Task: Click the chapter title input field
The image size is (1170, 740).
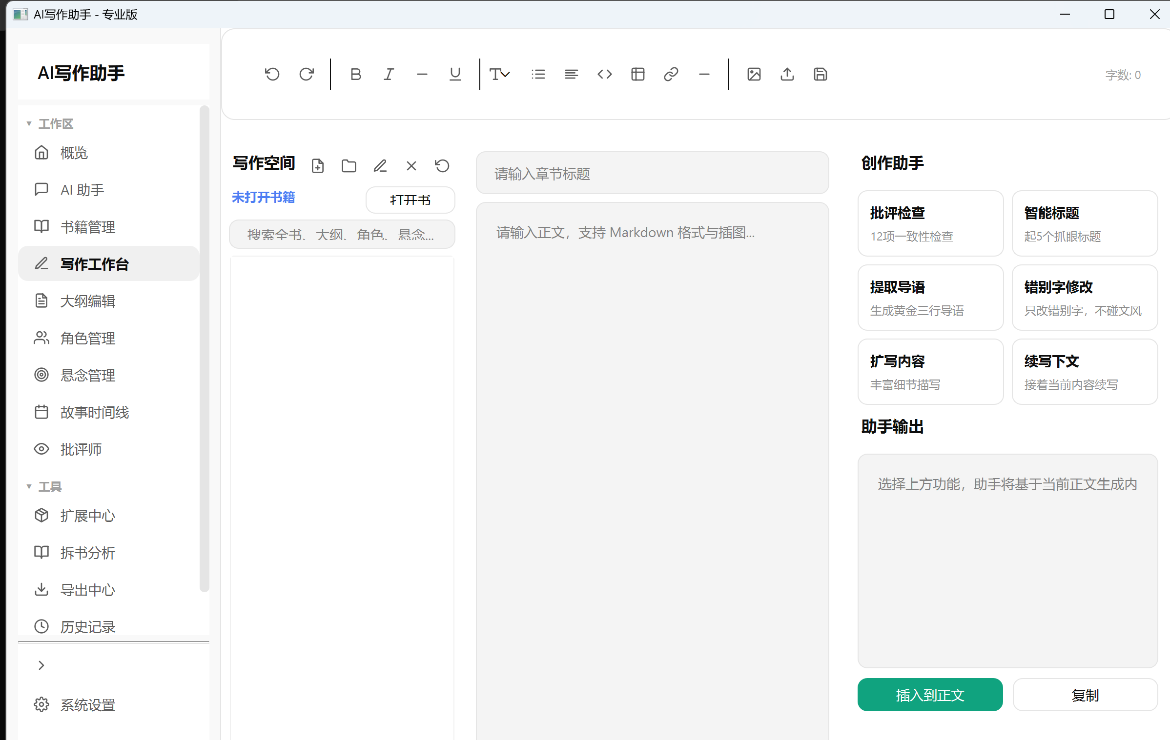Action: click(x=652, y=173)
